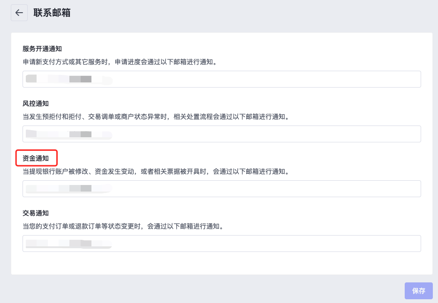Focus the 资金通知 email input field
438x303 pixels.
[221, 189]
